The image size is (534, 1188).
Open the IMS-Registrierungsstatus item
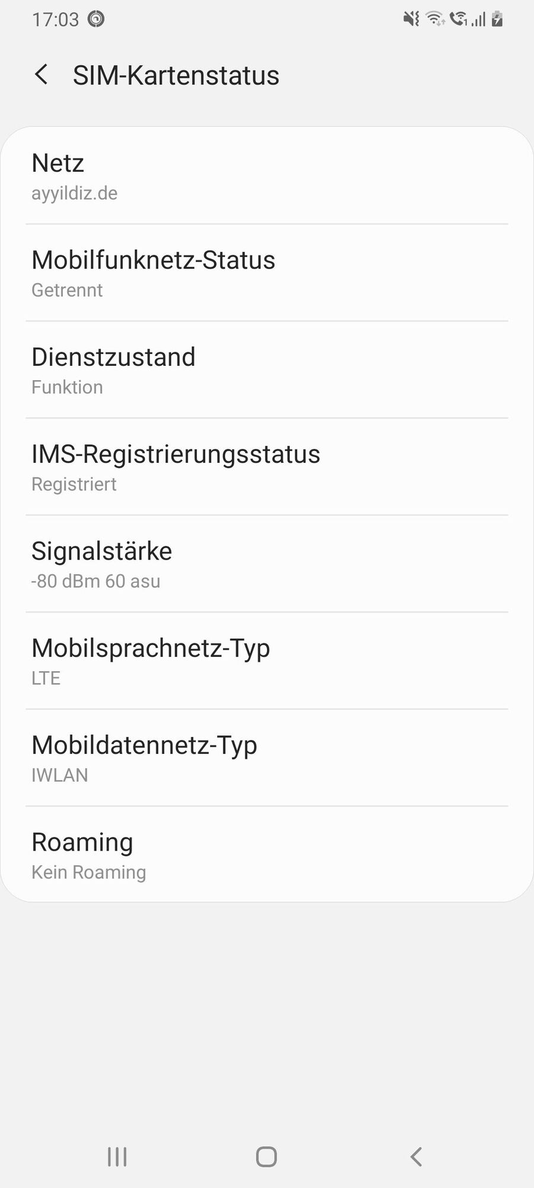(267, 467)
